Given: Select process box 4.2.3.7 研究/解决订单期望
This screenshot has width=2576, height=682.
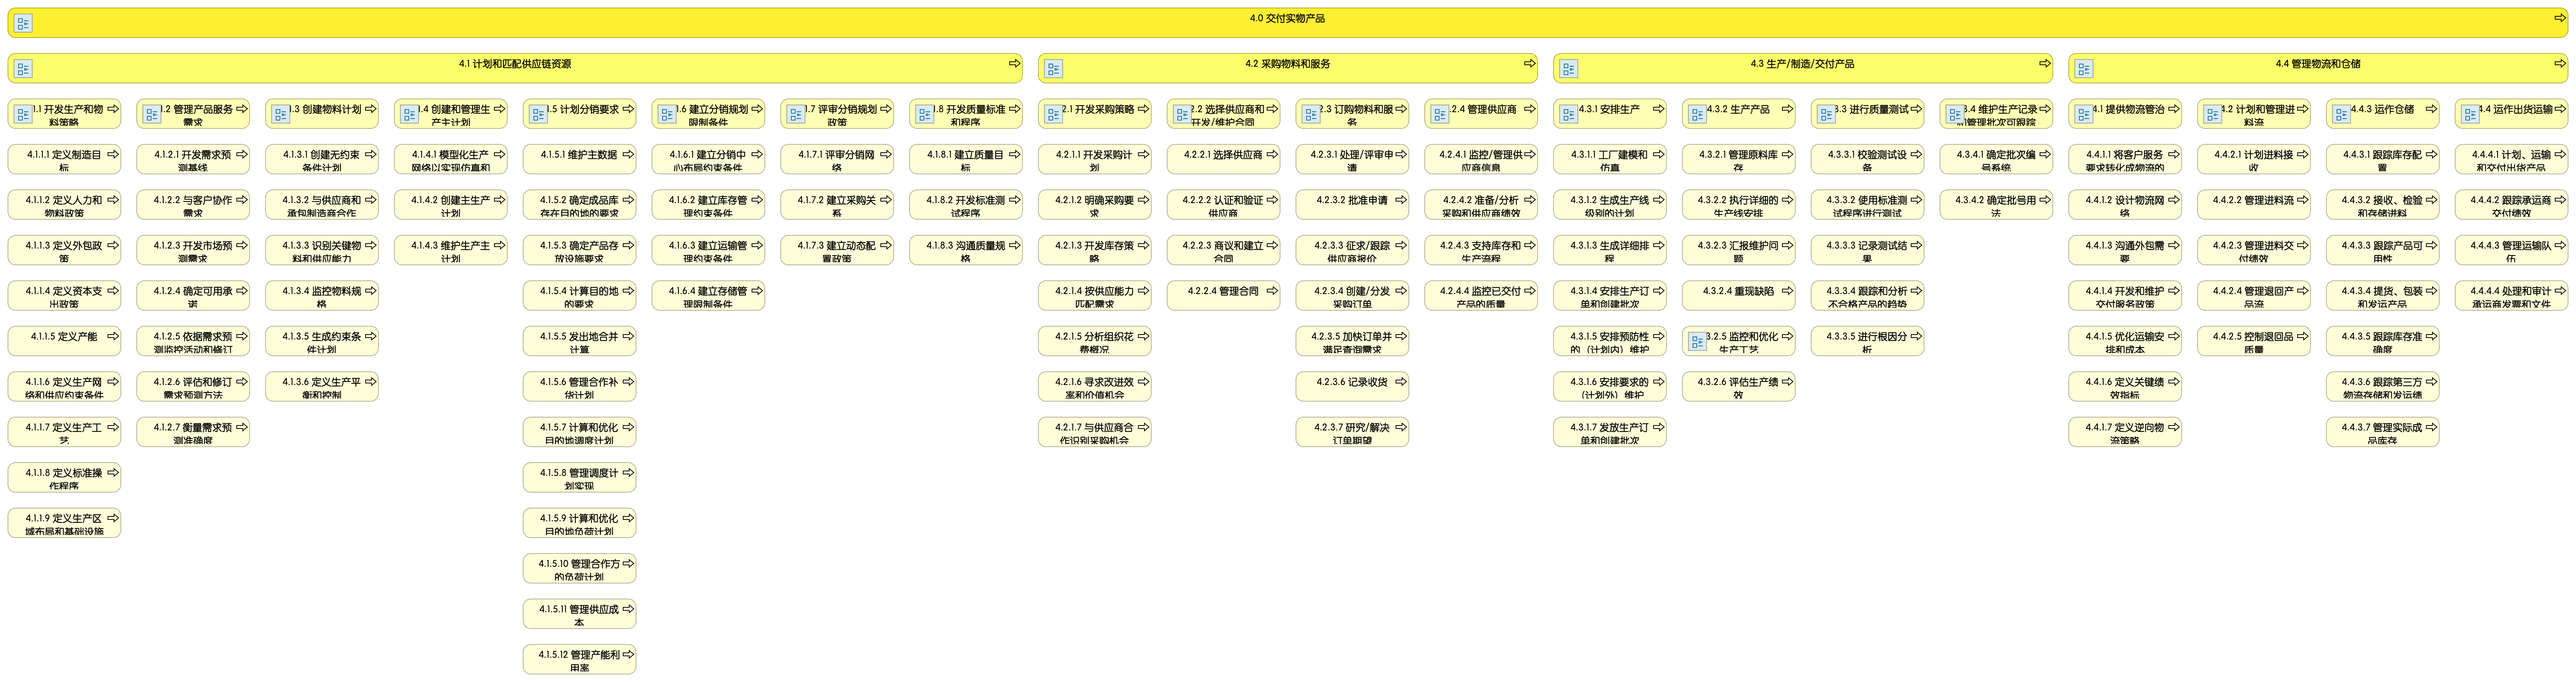Looking at the screenshot, I should (1352, 432).
